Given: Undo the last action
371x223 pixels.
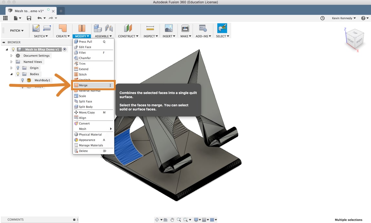Looking at the screenshot, I should pyautogui.click(x=39, y=18).
